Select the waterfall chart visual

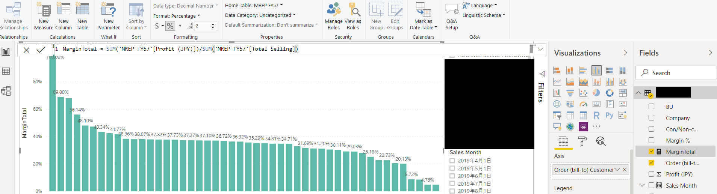[x=557, y=93]
